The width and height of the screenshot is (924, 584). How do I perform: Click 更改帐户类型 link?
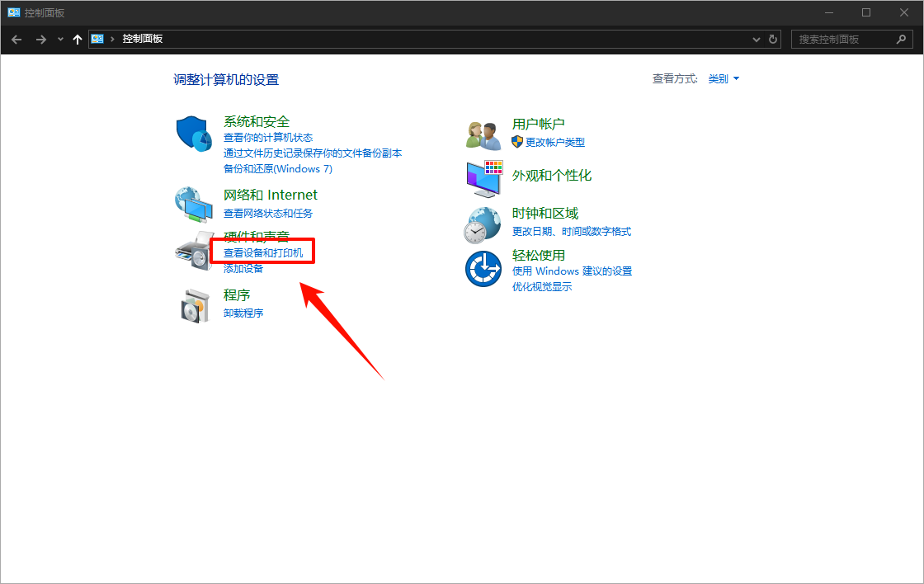pos(554,142)
